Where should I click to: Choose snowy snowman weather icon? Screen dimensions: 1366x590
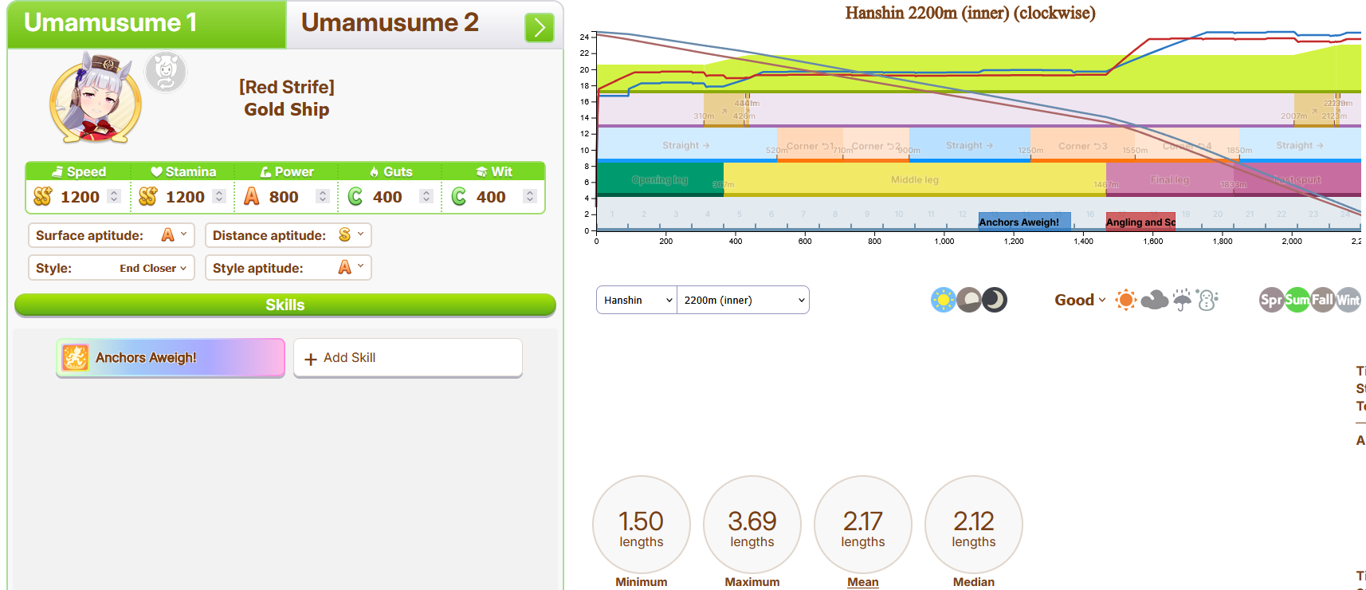tap(1207, 300)
